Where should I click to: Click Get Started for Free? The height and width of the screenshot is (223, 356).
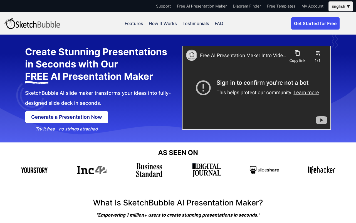315,23
